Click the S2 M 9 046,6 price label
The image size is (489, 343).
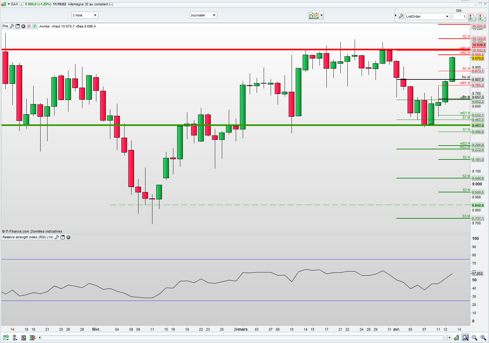[478, 178]
